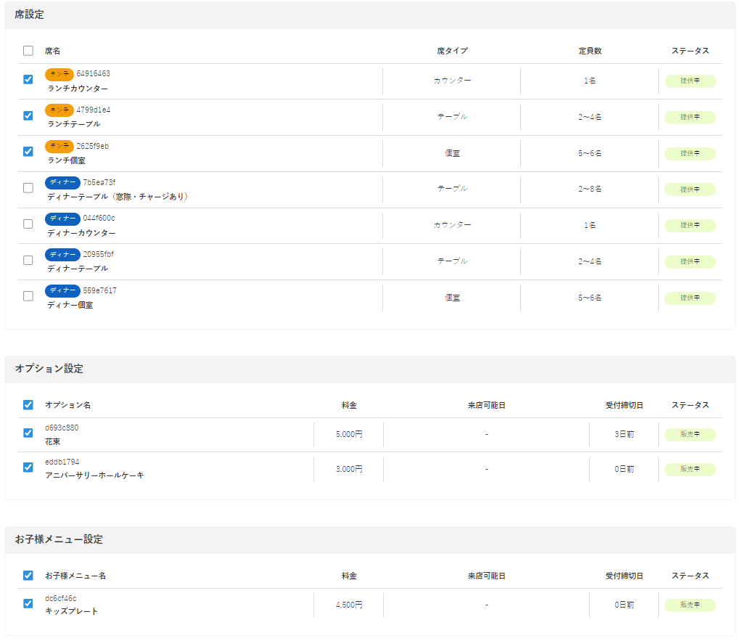Enable the ディナー個室 seat checkbox
751x641 pixels.
[28, 296]
